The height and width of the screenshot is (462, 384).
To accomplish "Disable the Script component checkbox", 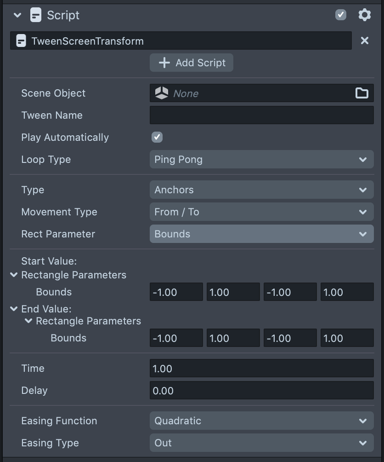I will point(341,15).
